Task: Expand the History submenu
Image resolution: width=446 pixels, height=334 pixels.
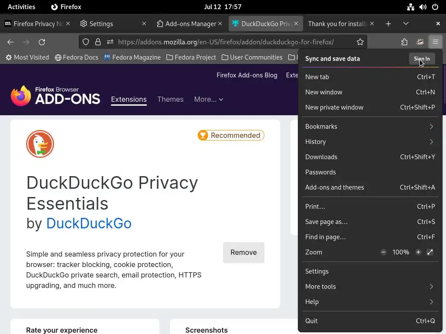Action: [370, 142]
